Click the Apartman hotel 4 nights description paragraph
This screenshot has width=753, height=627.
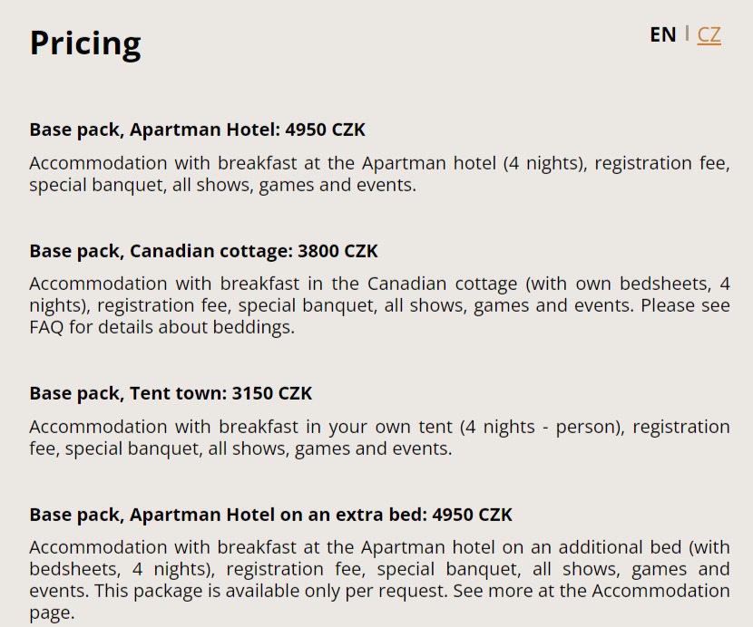tap(379, 174)
